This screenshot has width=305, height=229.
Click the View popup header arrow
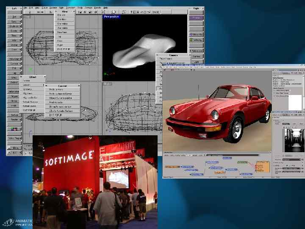click(x=74, y=12)
